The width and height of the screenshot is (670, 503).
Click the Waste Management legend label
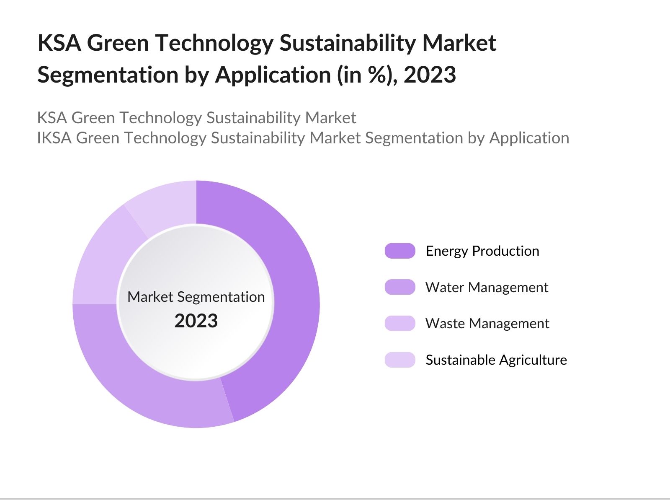point(487,323)
